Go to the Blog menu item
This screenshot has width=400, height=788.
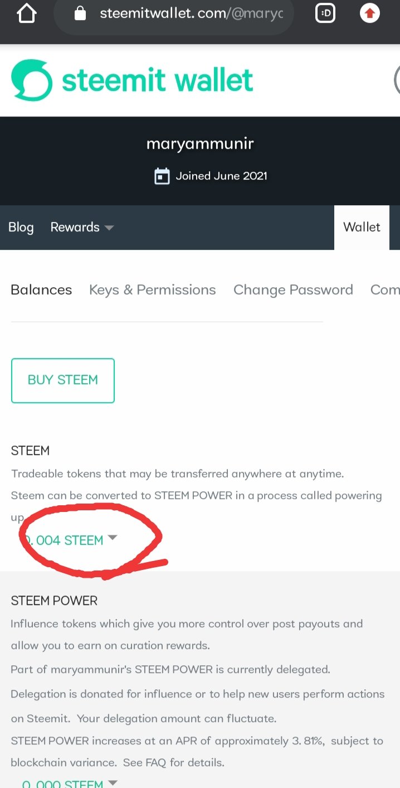click(21, 227)
